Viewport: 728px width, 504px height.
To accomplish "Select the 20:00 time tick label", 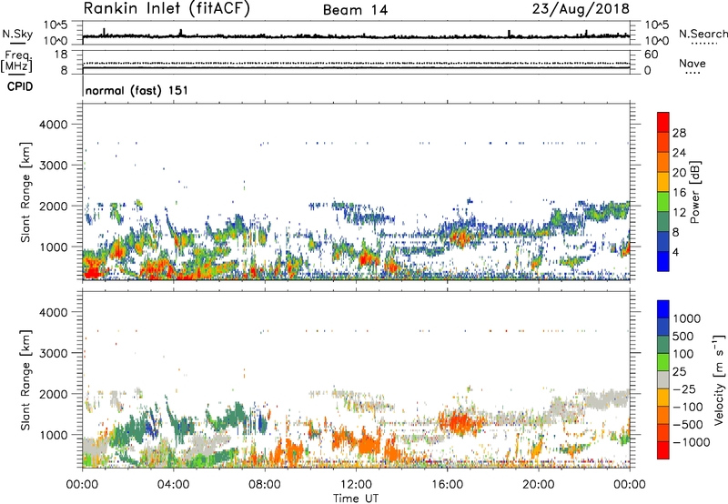I will tap(538, 485).
